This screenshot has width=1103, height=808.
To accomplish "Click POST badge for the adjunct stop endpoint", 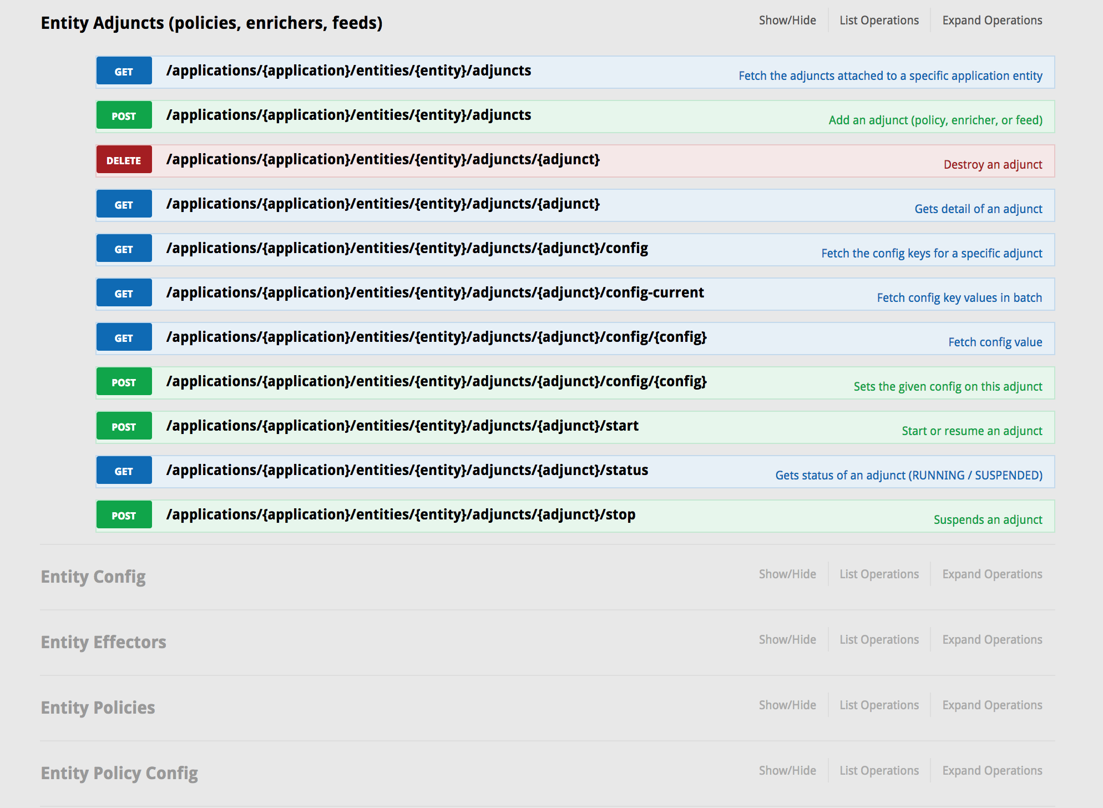I will [x=124, y=515].
